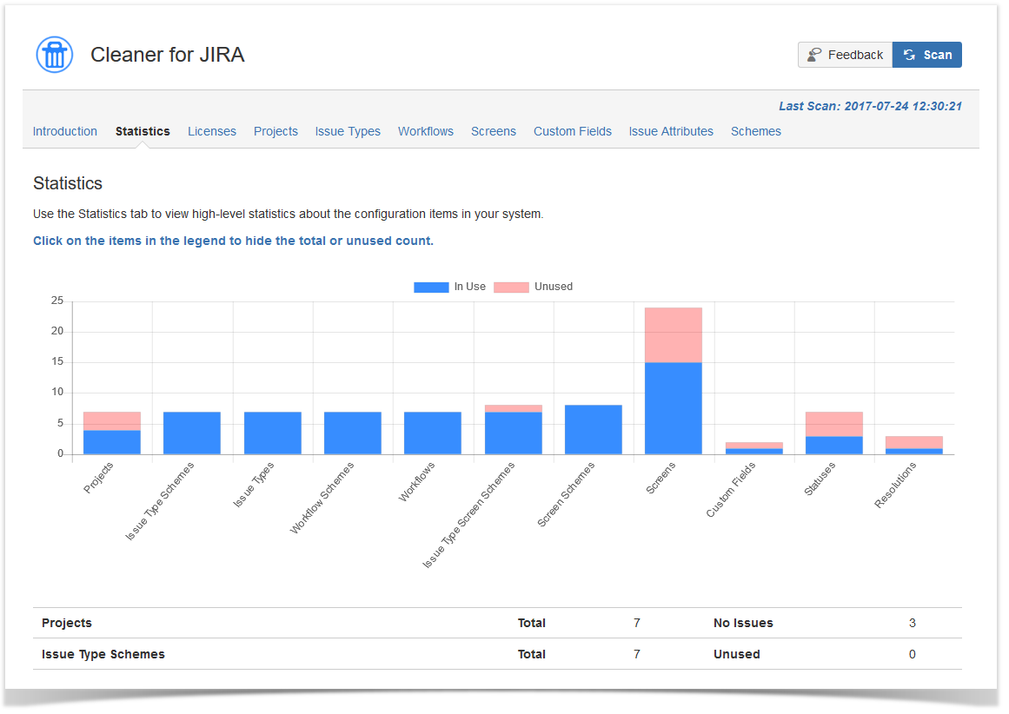This screenshot has width=1009, height=714.
Task: Click the 'Statuses' x-axis label
Action: coord(820,479)
